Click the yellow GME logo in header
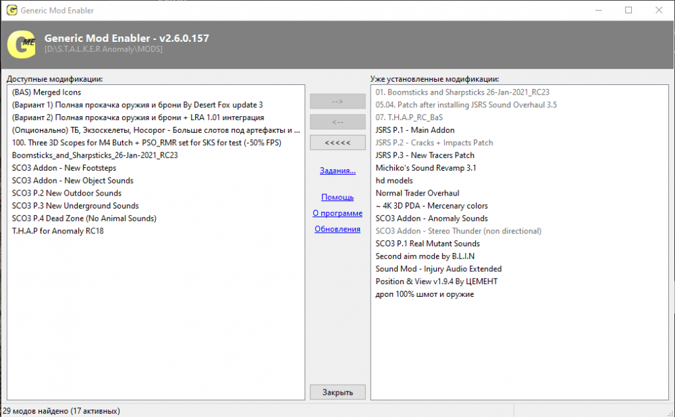The width and height of the screenshot is (675, 417). point(21,45)
